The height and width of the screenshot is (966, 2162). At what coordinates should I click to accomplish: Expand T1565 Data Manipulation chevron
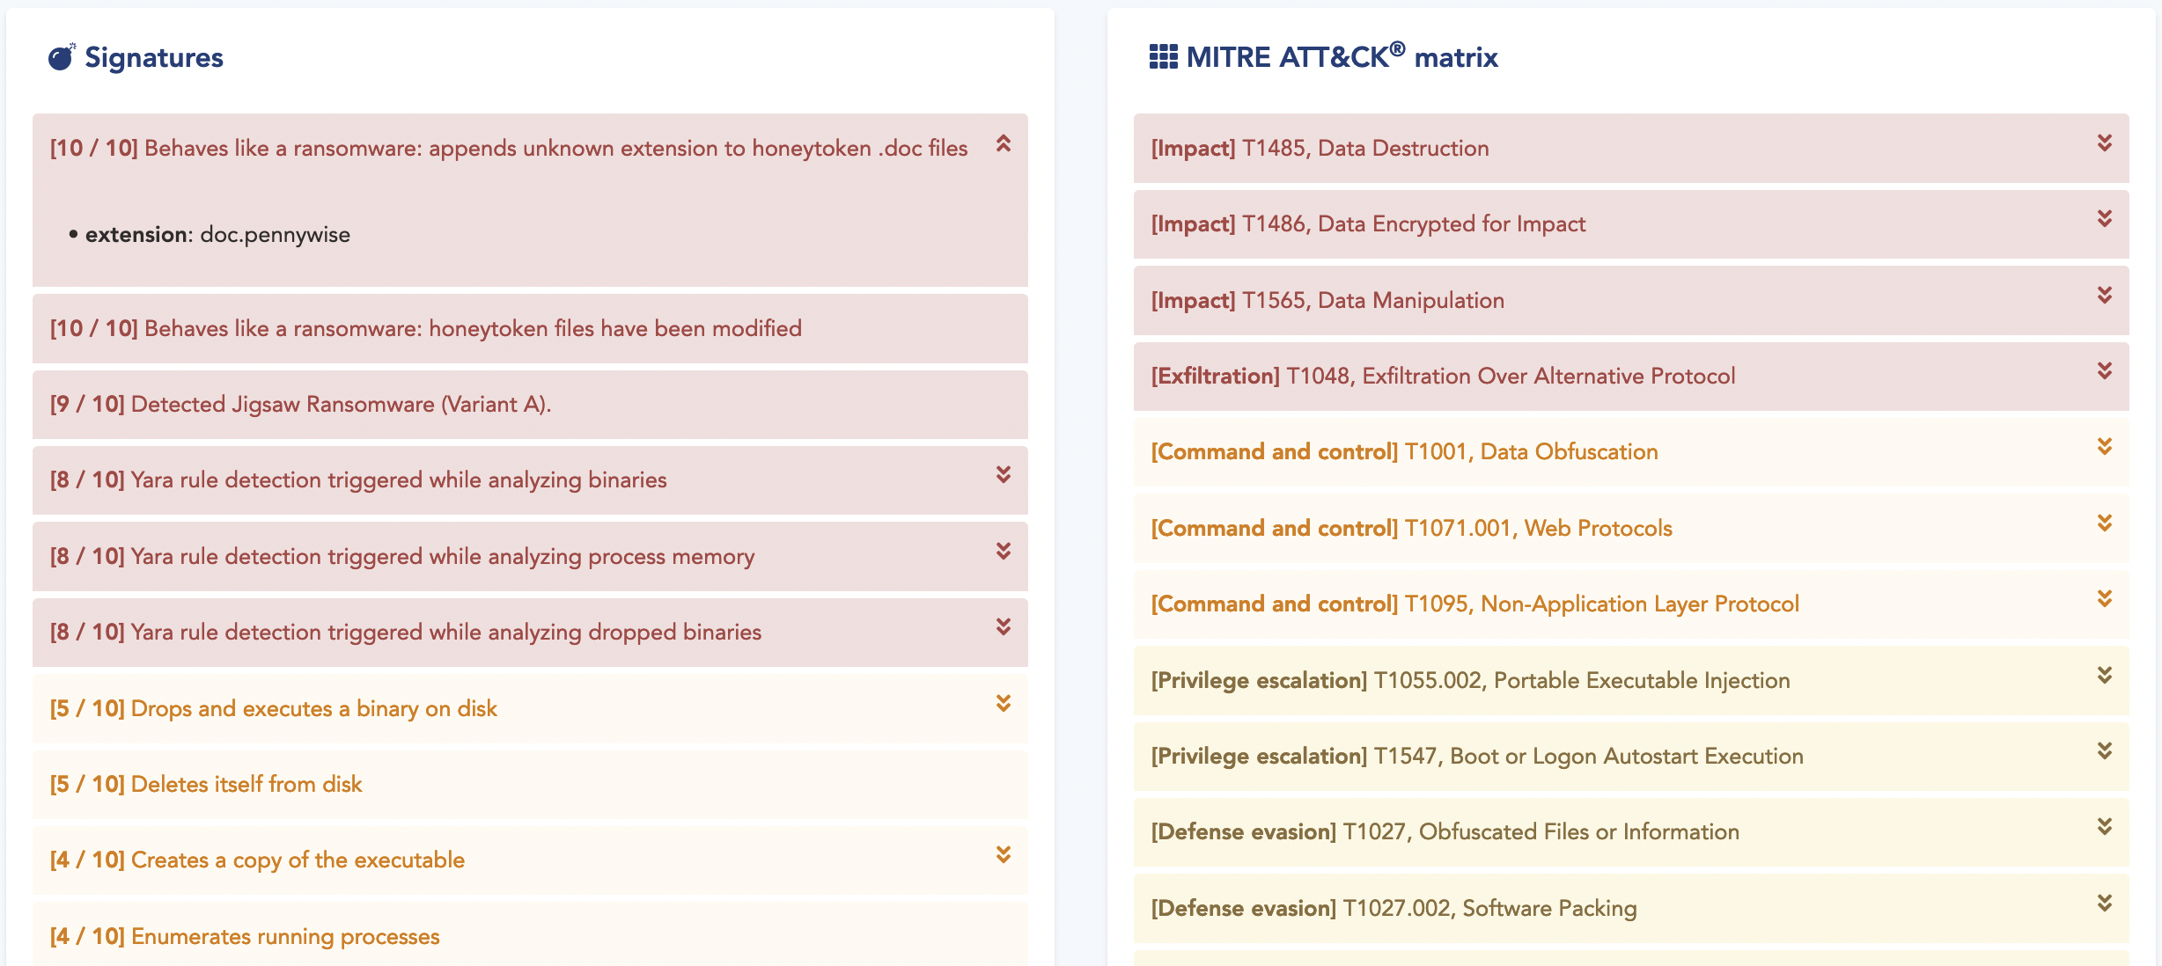click(x=2104, y=296)
